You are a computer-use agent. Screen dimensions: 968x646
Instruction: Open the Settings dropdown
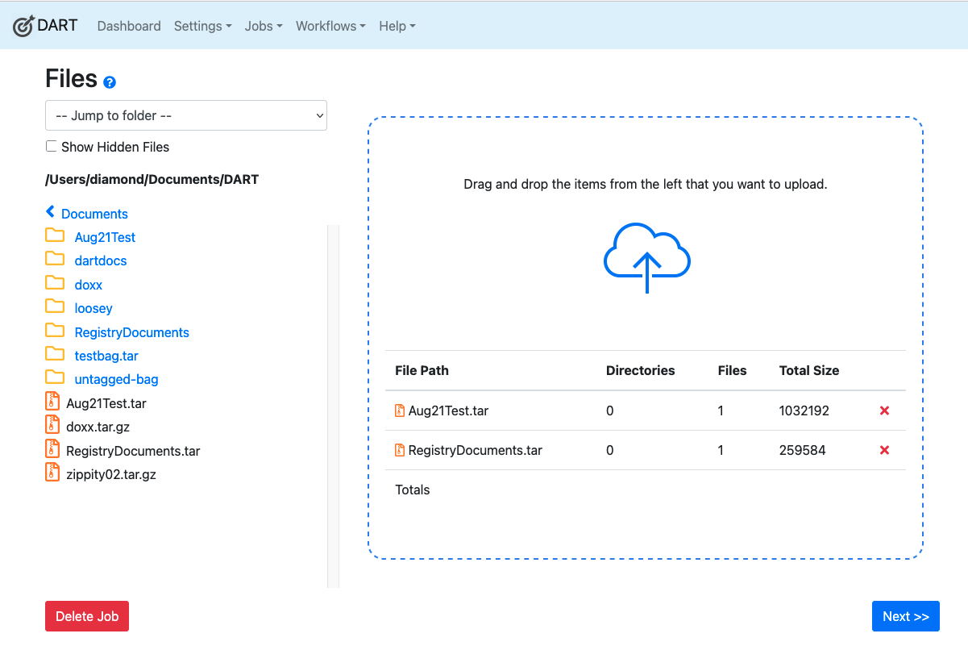pyautogui.click(x=202, y=26)
